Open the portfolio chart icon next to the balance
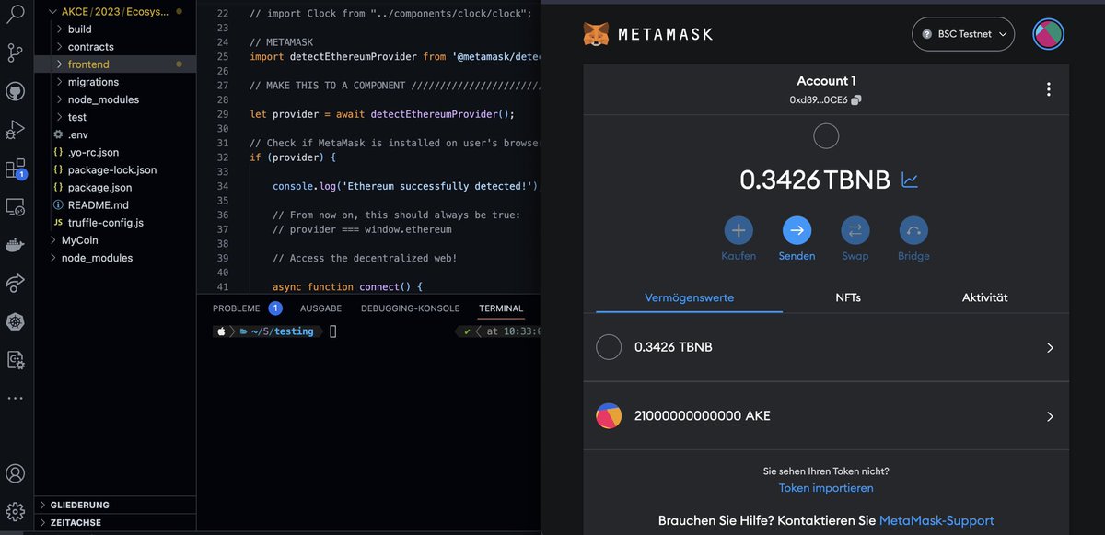This screenshot has width=1105, height=535. [910, 180]
